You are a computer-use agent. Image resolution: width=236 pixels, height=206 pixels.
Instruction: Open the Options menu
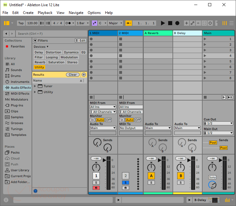(94, 13)
